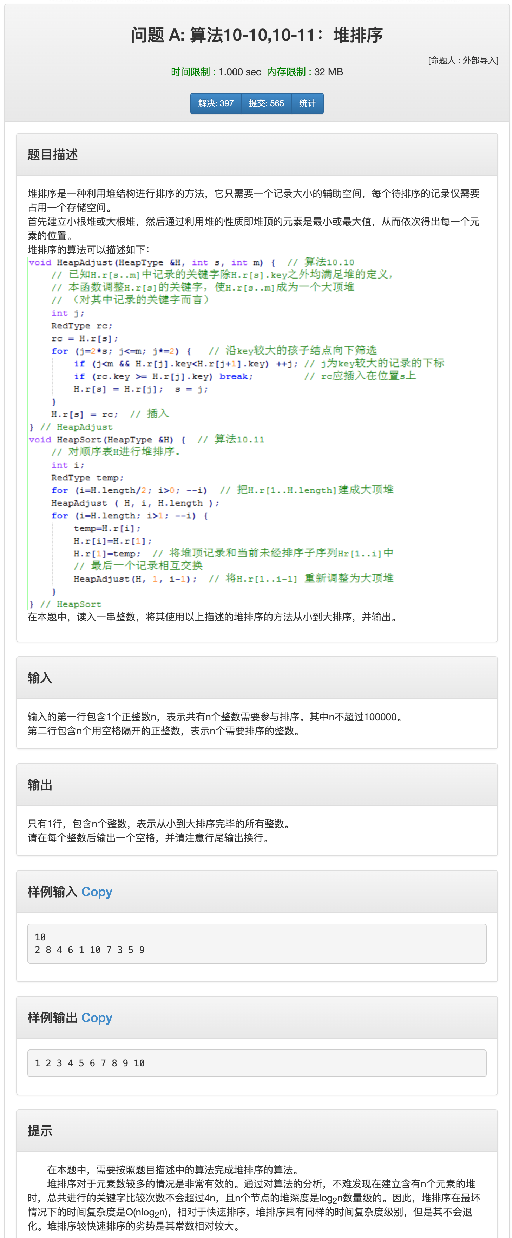Copy the 样例输入 sample input

pos(97,892)
